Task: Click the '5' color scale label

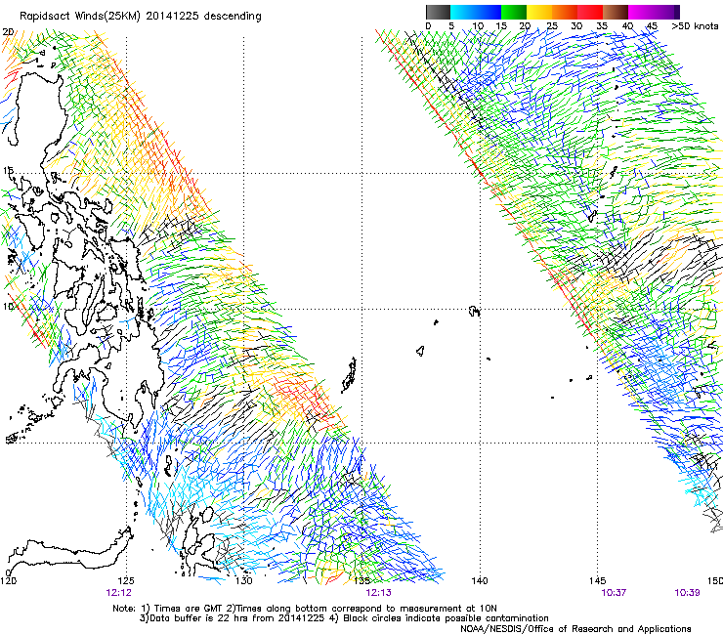Action: coord(451,26)
